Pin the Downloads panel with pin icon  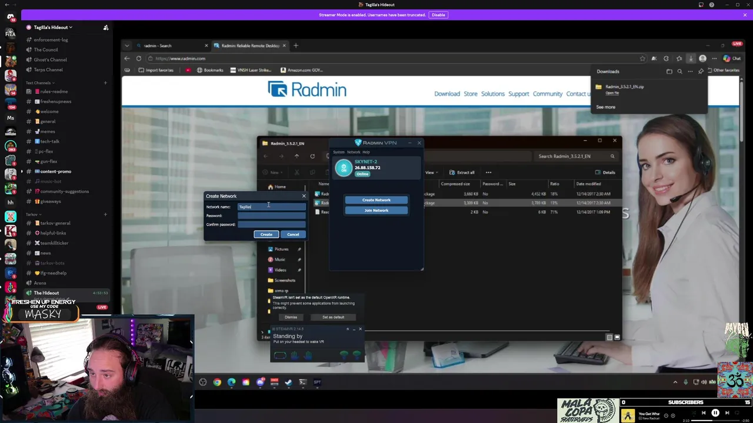701,72
